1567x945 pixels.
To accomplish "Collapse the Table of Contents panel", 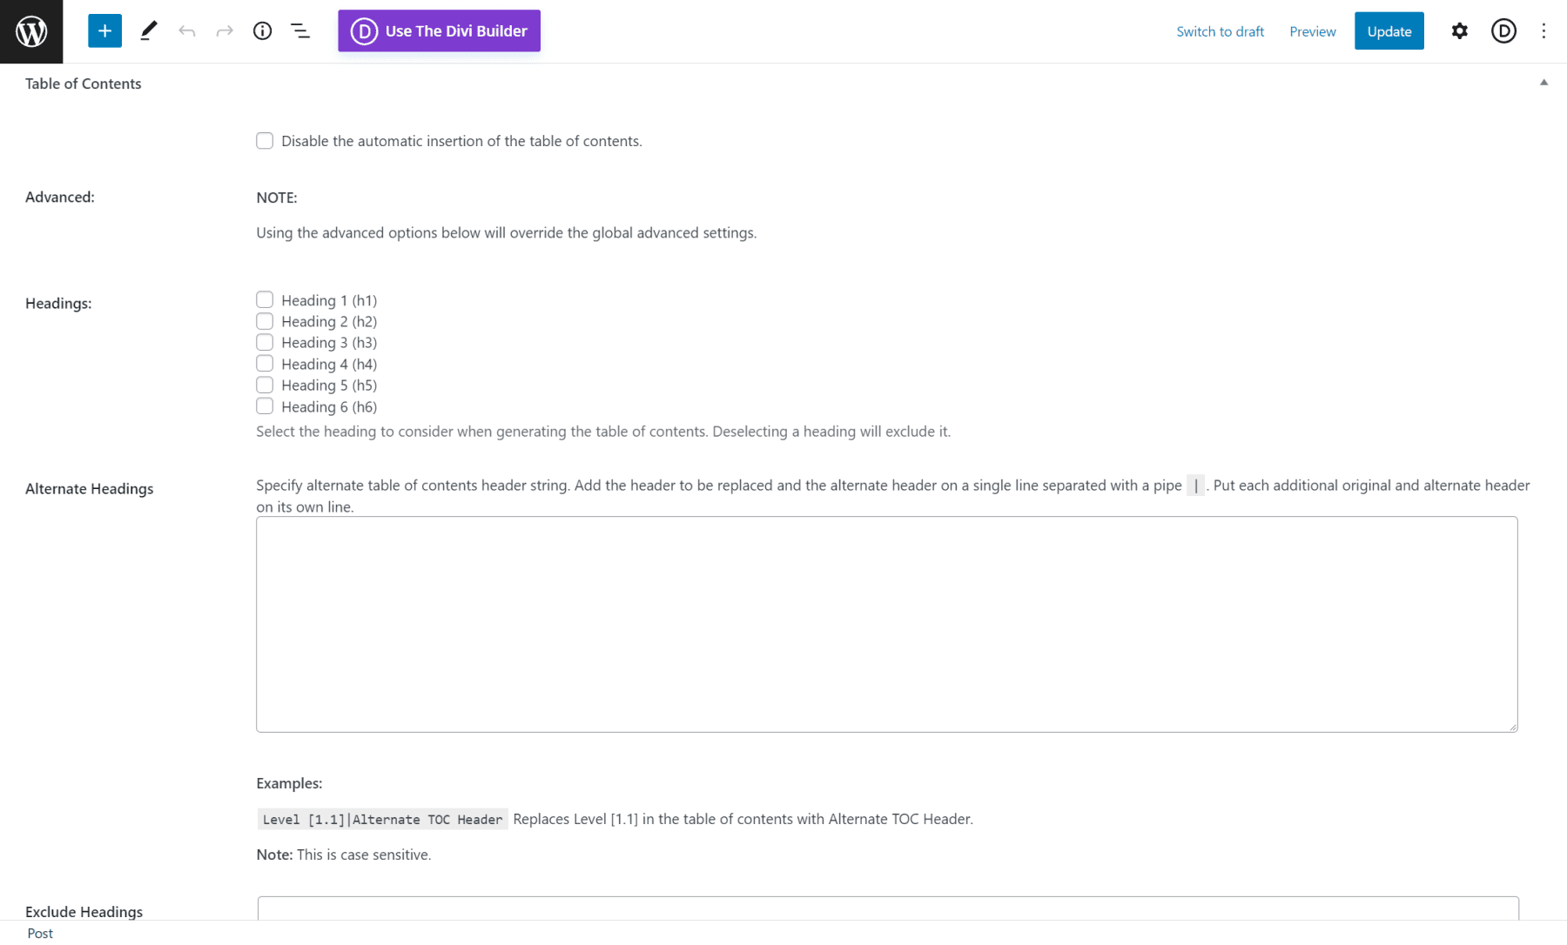I will pos(1543,82).
